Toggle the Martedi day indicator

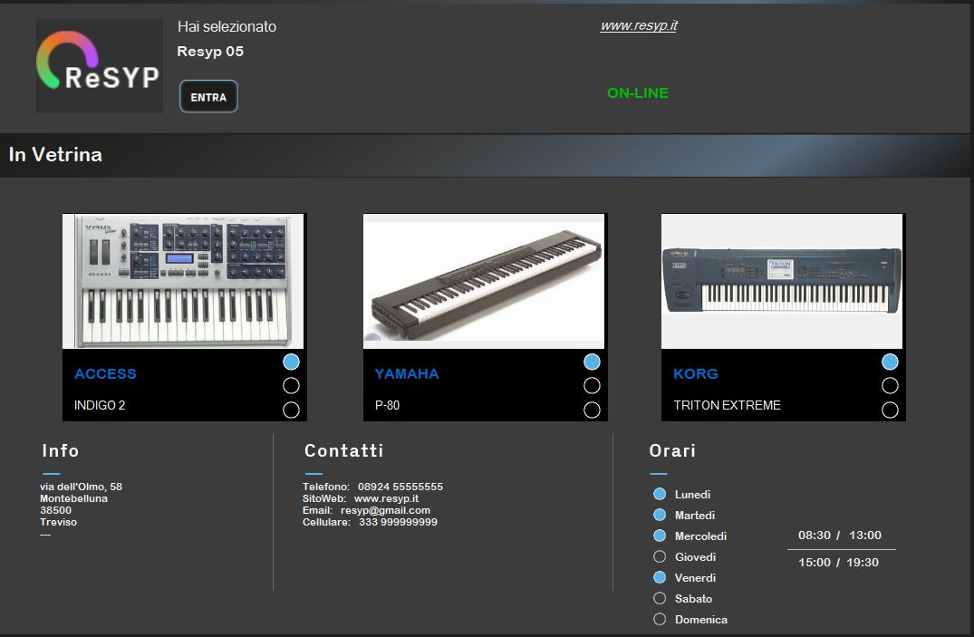click(660, 515)
